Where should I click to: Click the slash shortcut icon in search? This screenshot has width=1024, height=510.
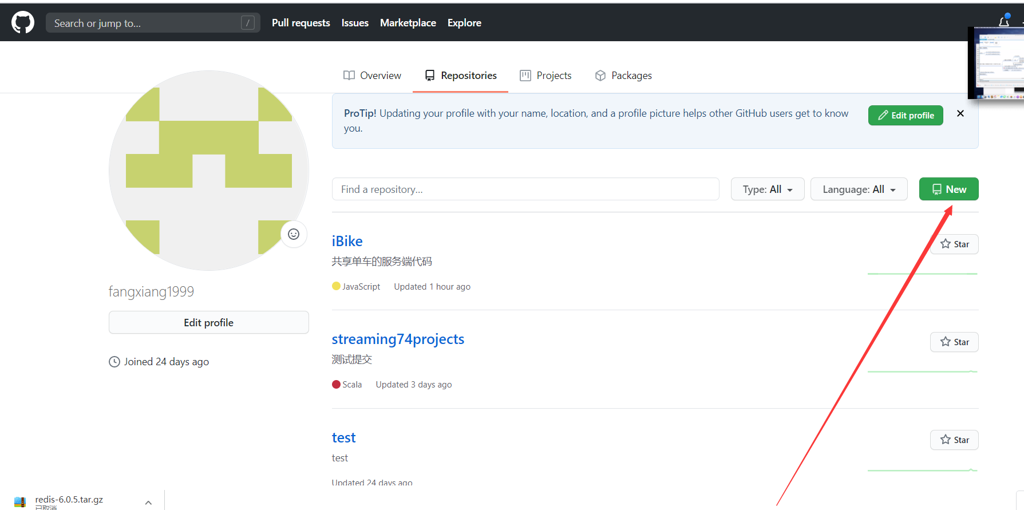[x=247, y=23]
